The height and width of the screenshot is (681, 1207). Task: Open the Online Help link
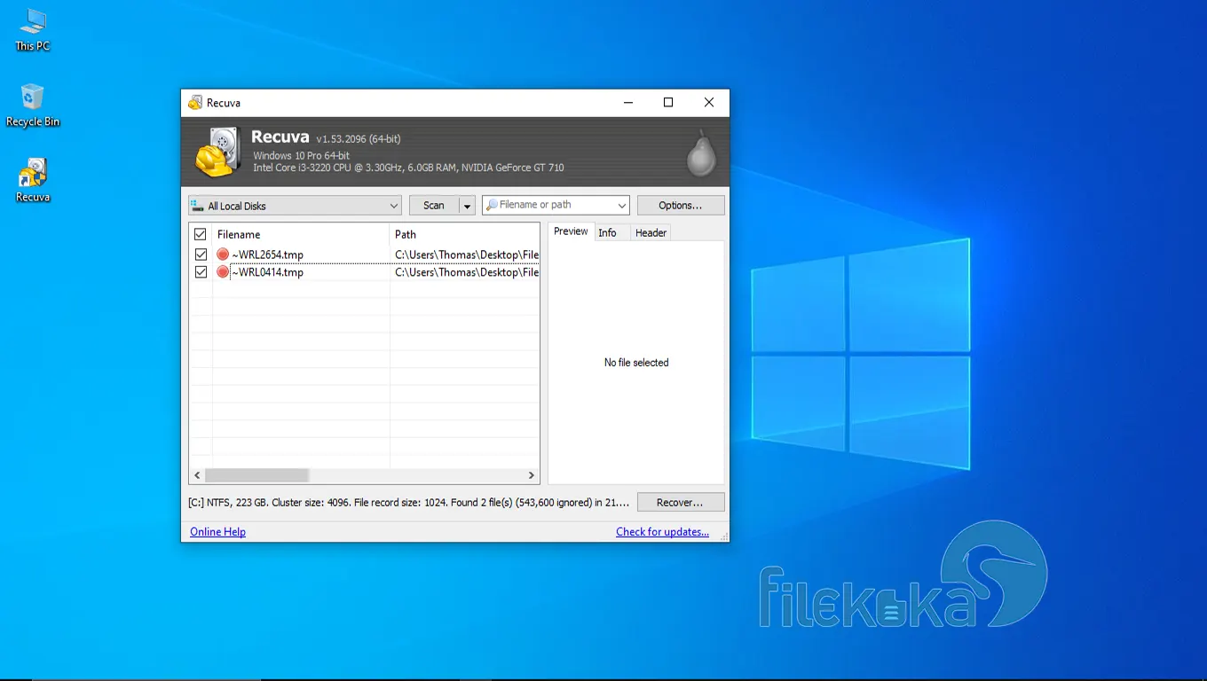[x=217, y=532]
